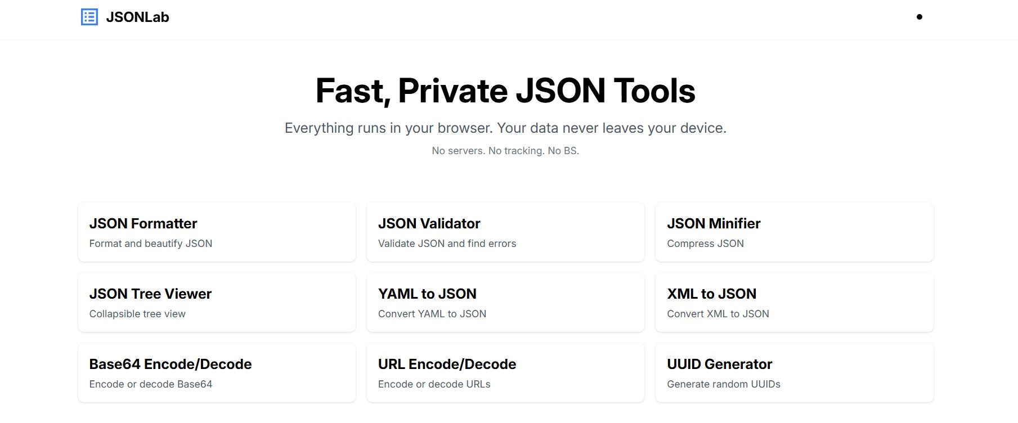This screenshot has width=1018, height=423.
Task: Click the JSONLab list logo icon
Action: tap(89, 17)
